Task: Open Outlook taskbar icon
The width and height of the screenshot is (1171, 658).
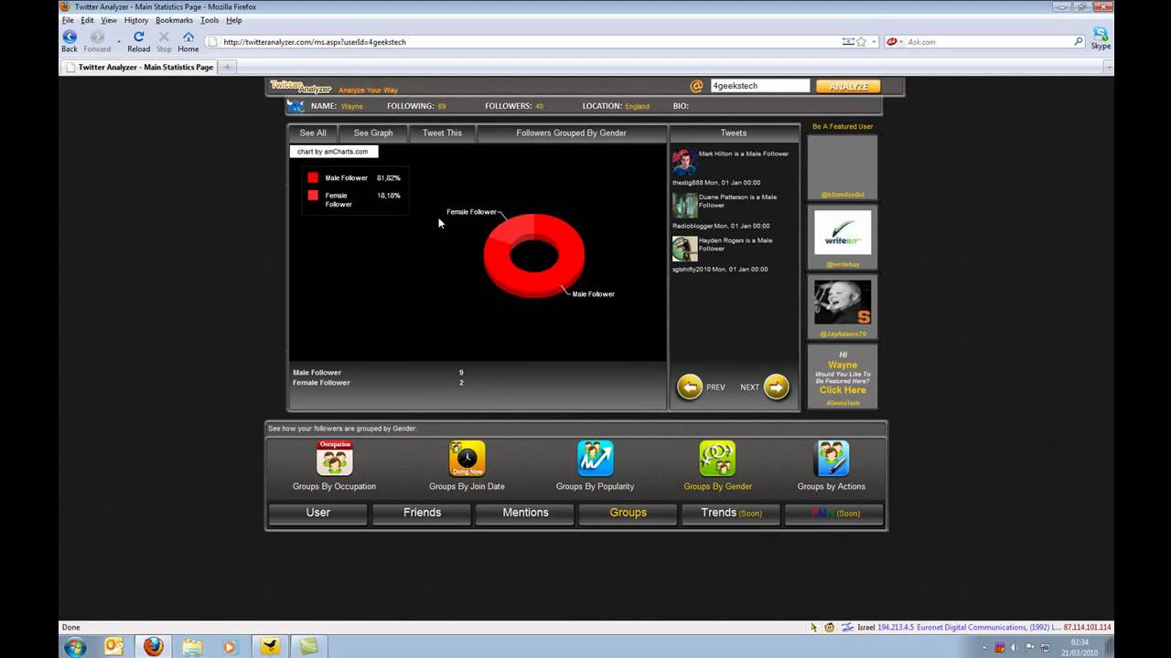Action: pyautogui.click(x=114, y=647)
